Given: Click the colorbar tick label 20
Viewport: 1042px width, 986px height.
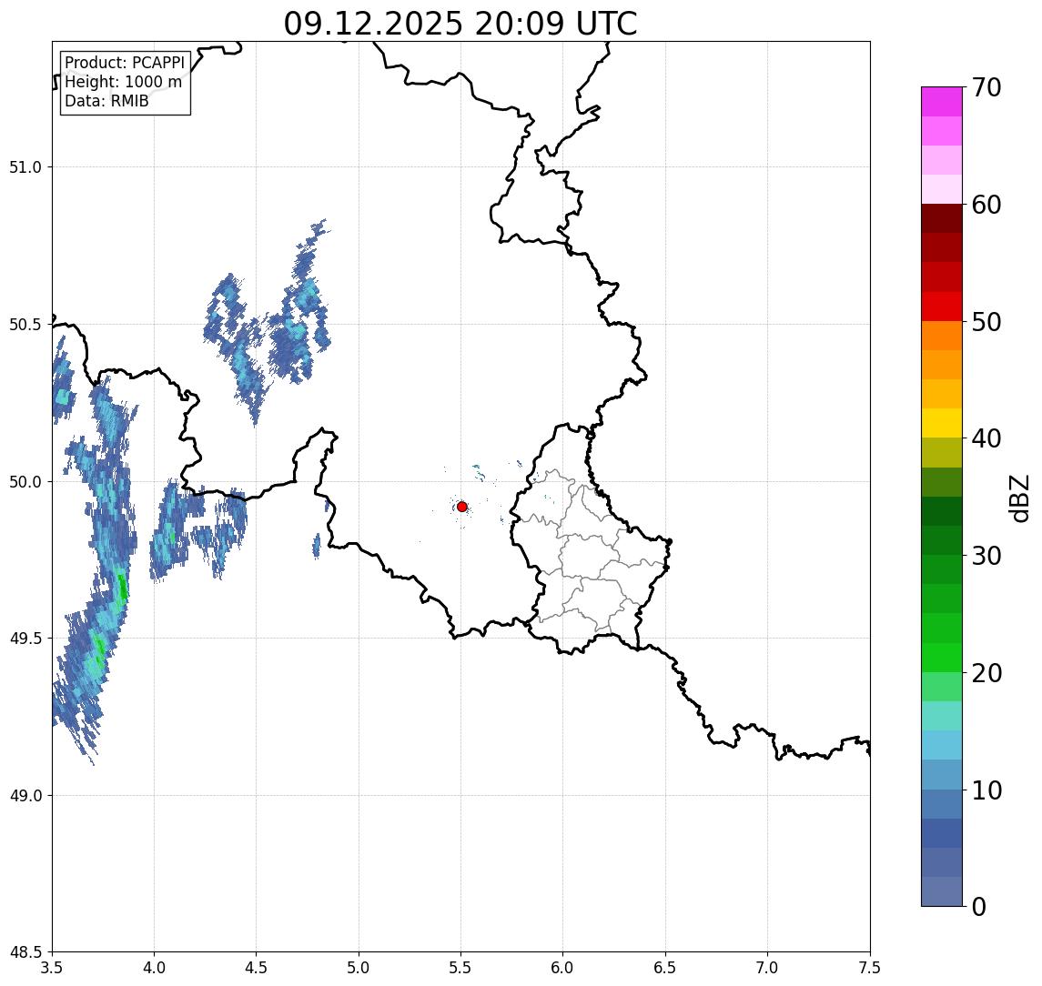Looking at the screenshot, I should [x=986, y=673].
